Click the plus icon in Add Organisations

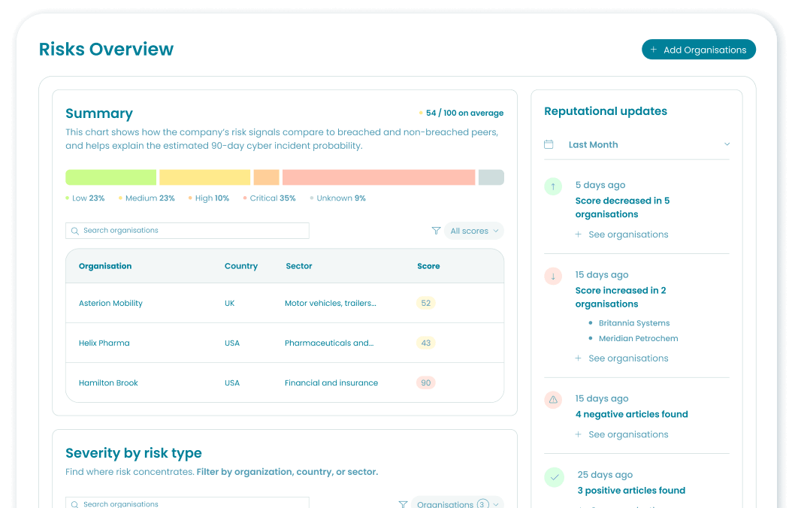(654, 50)
